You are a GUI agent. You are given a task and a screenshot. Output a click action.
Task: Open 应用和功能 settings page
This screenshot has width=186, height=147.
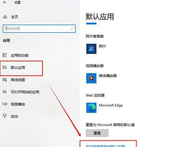[x=20, y=55]
